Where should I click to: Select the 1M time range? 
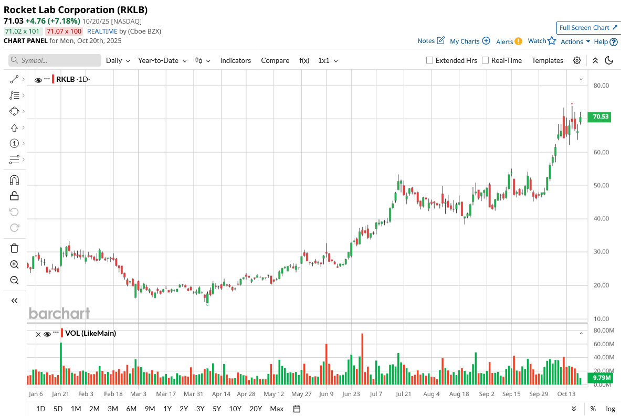76,409
